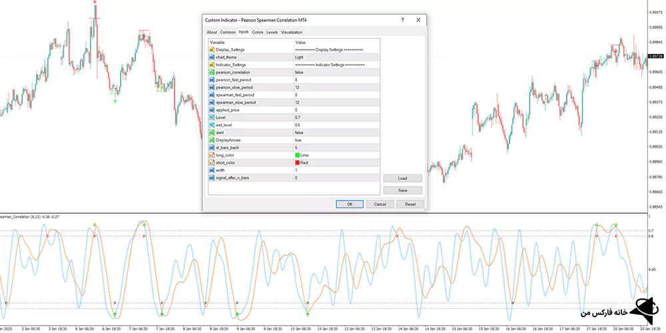Click the pearson_slow_period value 12
666x333 pixels.
tap(297, 87)
